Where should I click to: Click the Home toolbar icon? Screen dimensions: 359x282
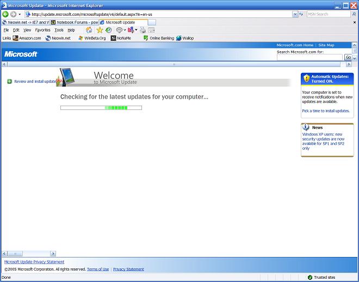(89, 30)
